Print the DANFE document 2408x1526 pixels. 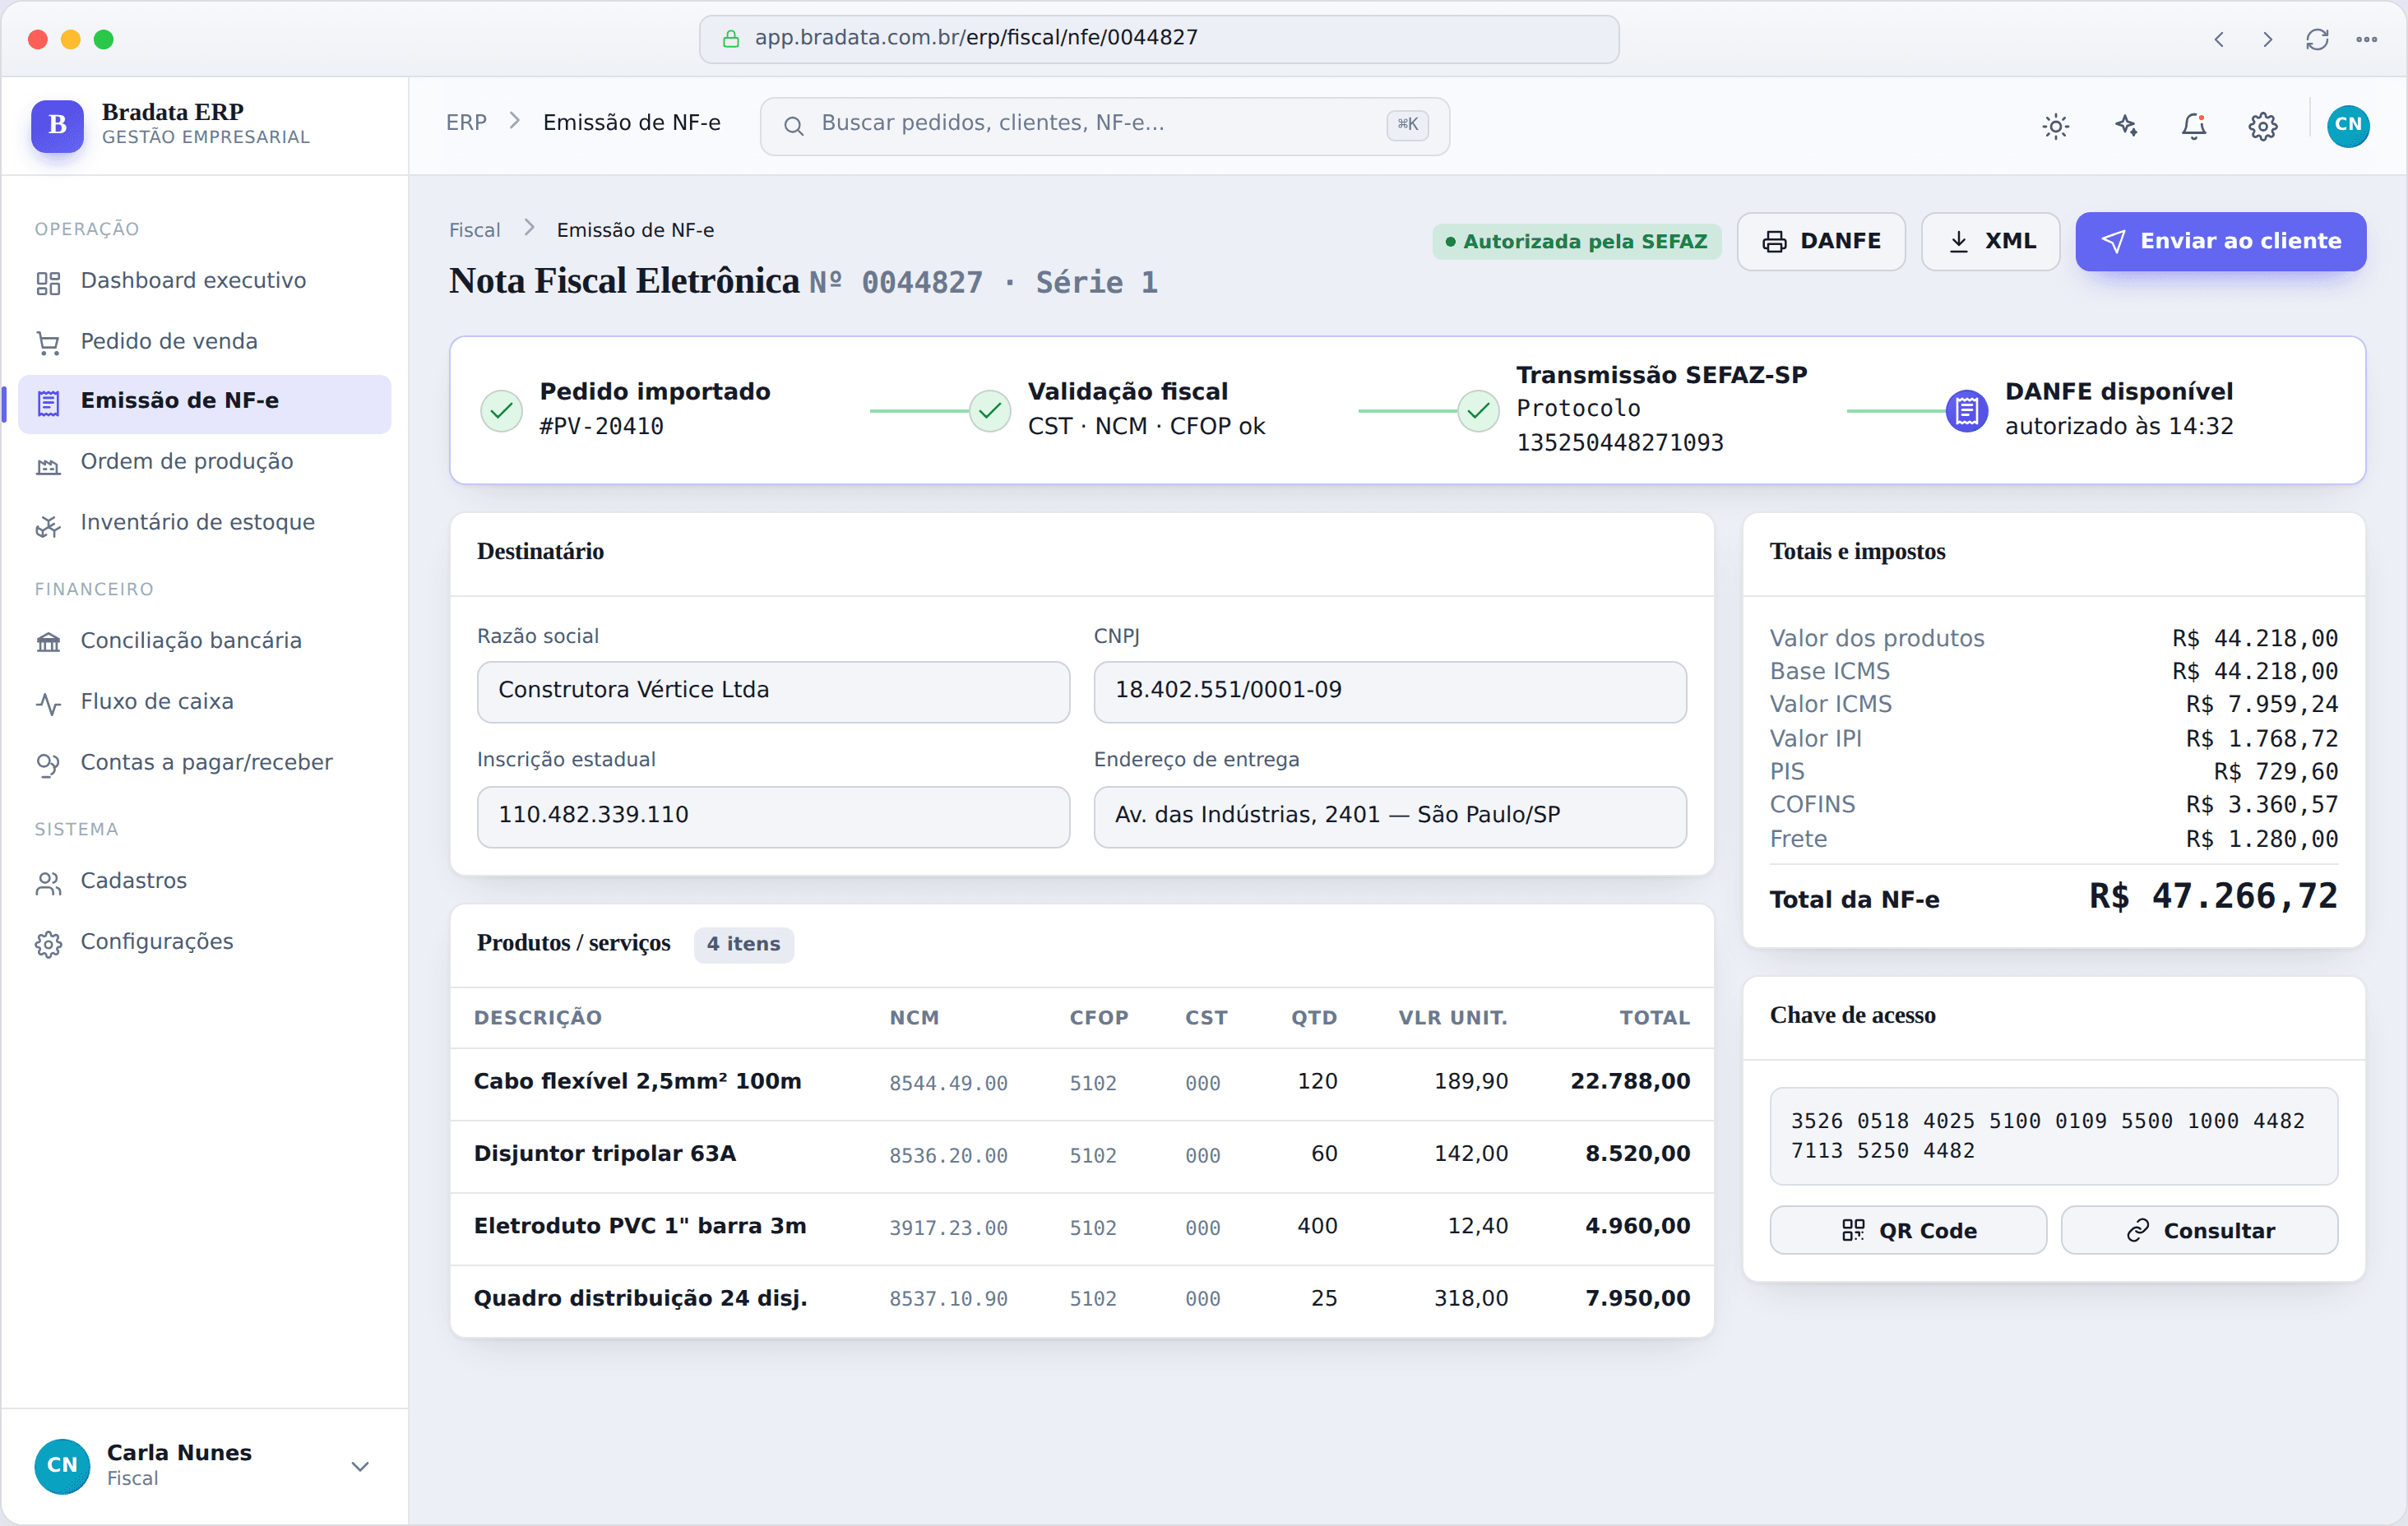pos(1821,241)
